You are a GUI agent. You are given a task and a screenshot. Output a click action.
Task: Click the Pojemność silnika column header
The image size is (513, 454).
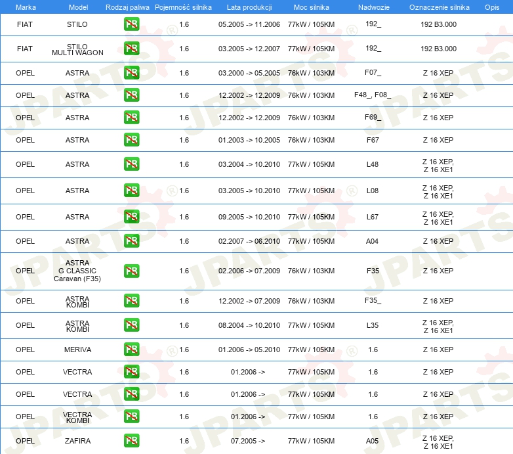click(183, 7)
